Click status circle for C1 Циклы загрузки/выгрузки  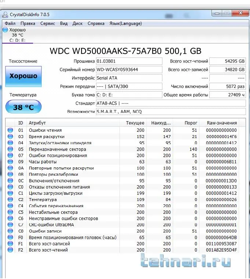click(x=10, y=193)
